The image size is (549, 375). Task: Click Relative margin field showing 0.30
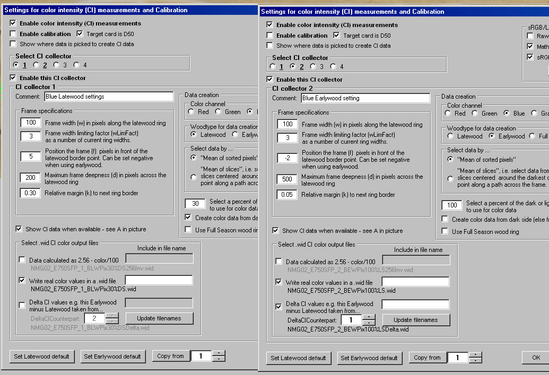31,193
